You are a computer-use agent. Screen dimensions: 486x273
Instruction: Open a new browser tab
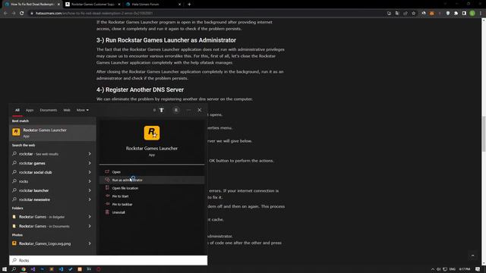point(189,5)
